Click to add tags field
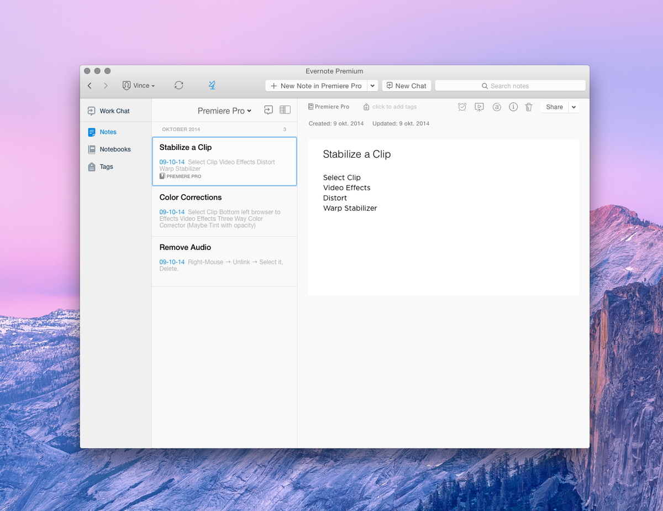663x511 pixels. pyautogui.click(x=394, y=107)
